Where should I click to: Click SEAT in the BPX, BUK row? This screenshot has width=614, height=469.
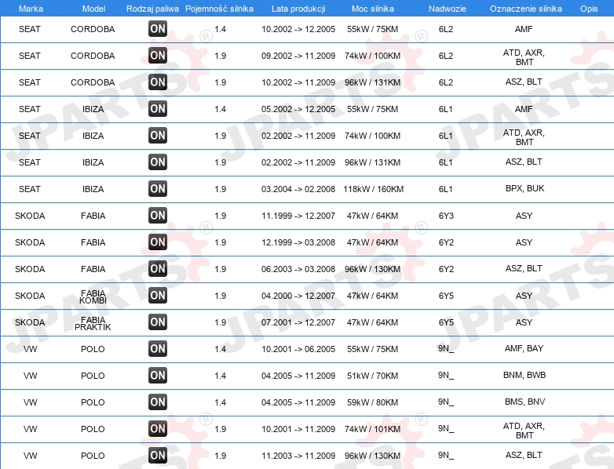(x=30, y=189)
